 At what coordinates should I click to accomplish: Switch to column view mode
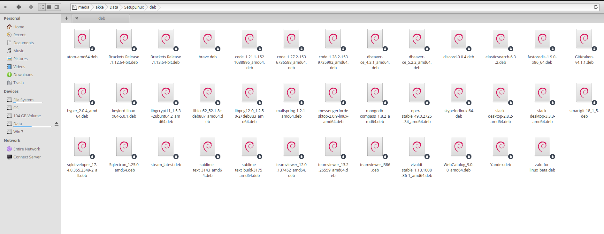click(57, 7)
